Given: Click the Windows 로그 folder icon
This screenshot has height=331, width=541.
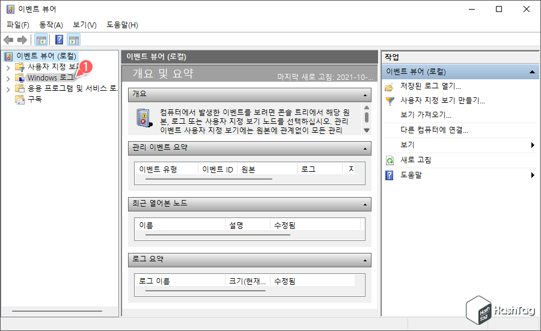Looking at the screenshot, I should point(20,77).
